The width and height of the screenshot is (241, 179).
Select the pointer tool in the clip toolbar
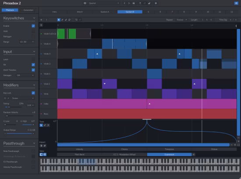[x=59, y=20]
